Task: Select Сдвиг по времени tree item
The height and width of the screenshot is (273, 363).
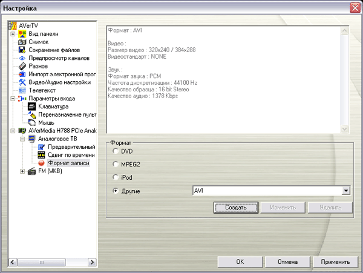Action: point(71,155)
